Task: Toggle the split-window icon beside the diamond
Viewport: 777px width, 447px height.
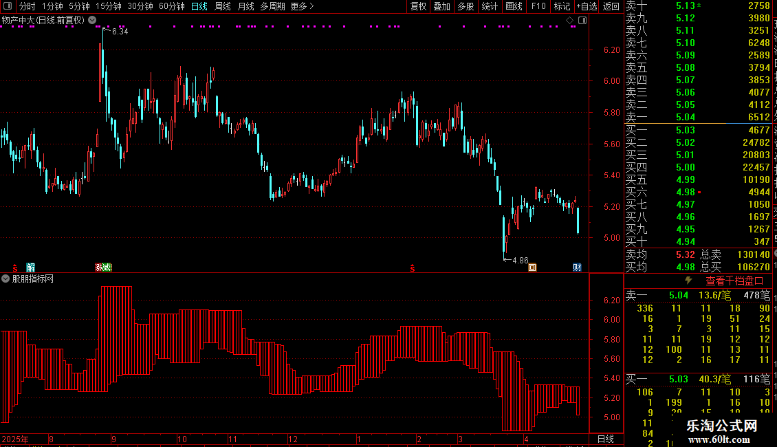Action: (583, 21)
